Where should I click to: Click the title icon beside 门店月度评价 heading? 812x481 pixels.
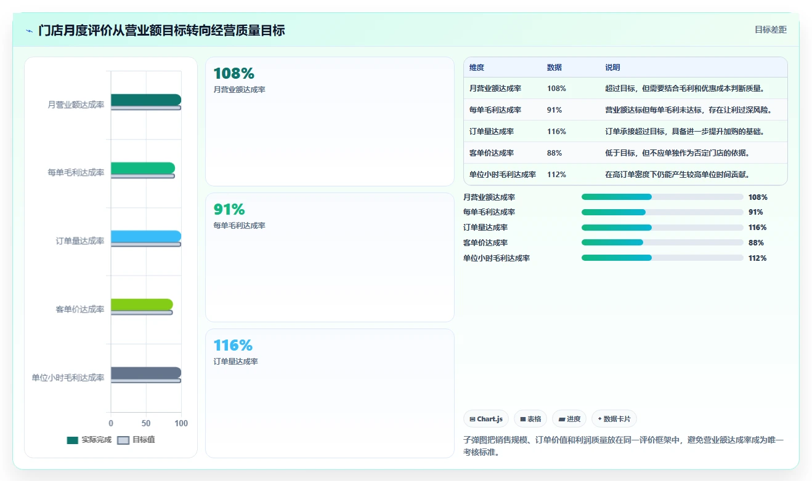click(29, 31)
